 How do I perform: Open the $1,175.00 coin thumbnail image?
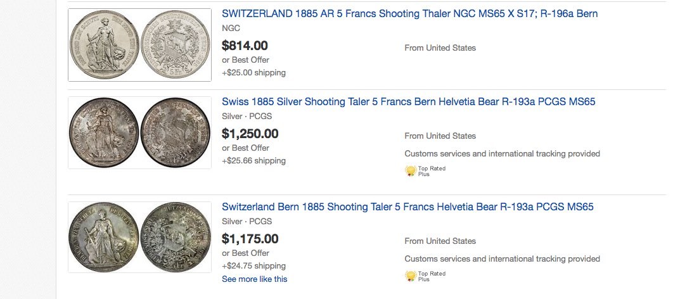pos(139,237)
